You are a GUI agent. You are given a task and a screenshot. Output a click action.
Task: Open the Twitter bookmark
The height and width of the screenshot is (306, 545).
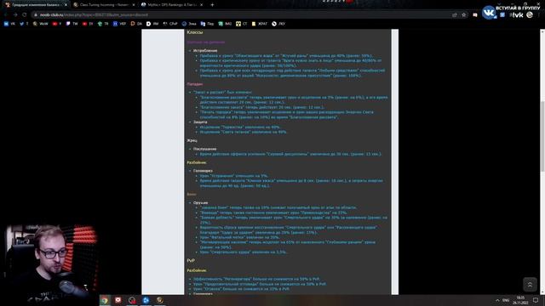point(24,24)
